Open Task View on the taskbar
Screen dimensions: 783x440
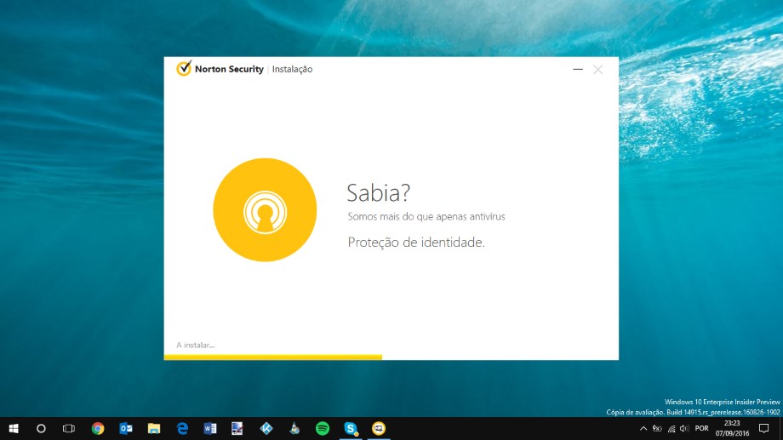pos(69,428)
